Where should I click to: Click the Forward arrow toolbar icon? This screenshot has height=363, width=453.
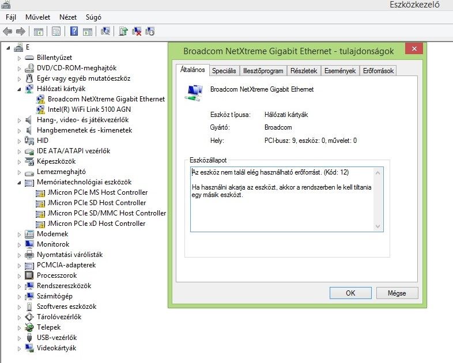(x=21, y=31)
